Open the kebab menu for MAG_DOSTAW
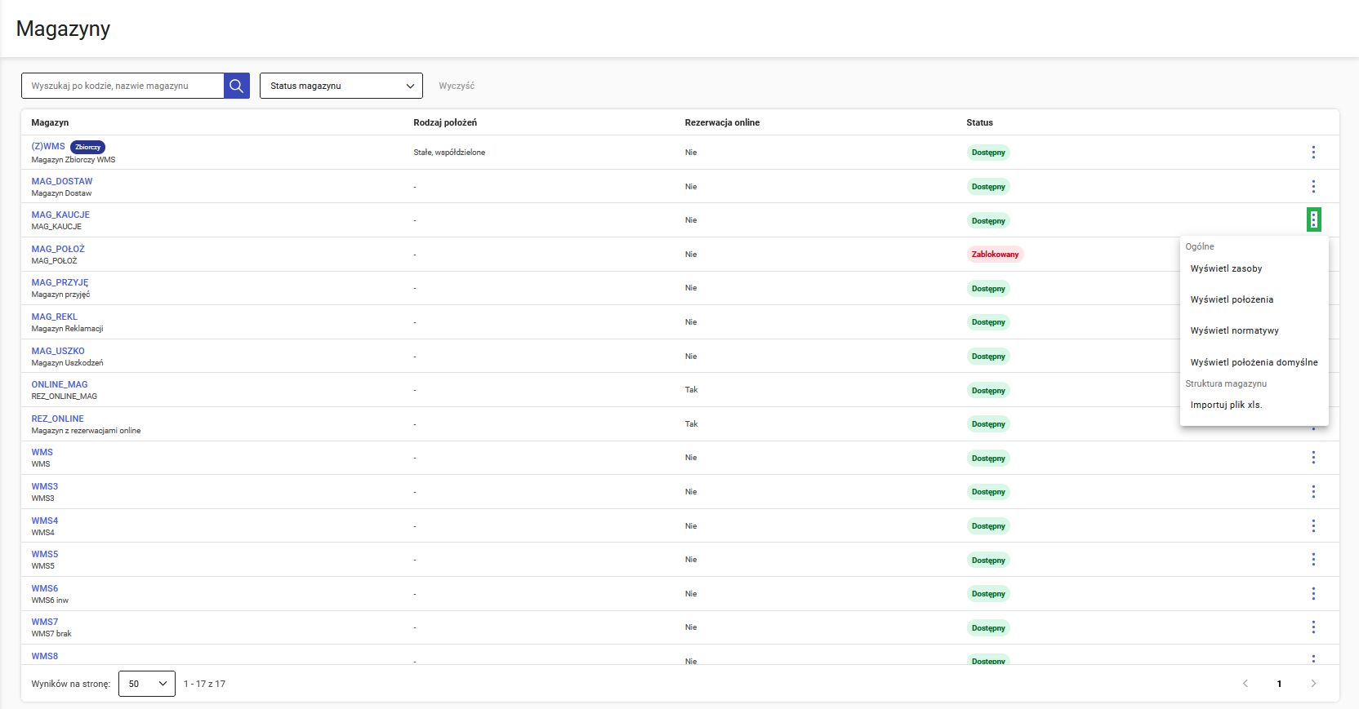1359x709 pixels. (x=1313, y=187)
